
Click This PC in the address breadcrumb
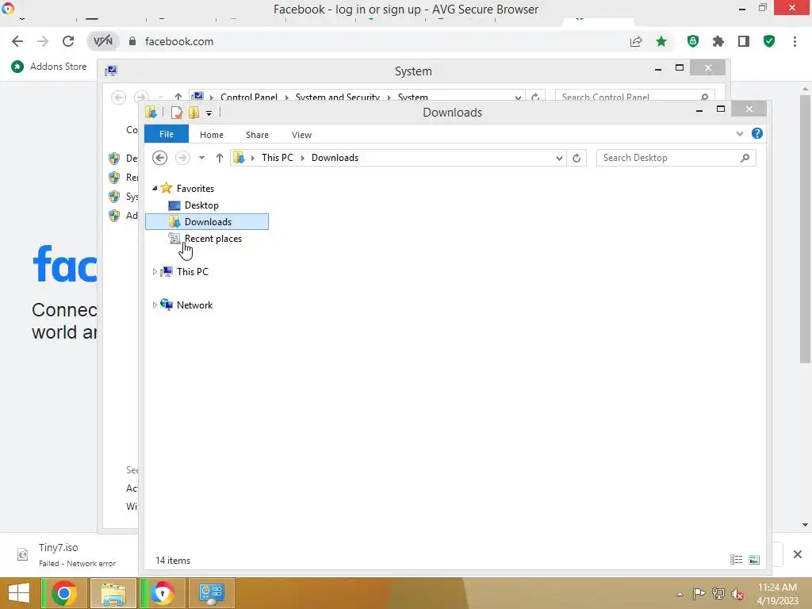coord(277,158)
